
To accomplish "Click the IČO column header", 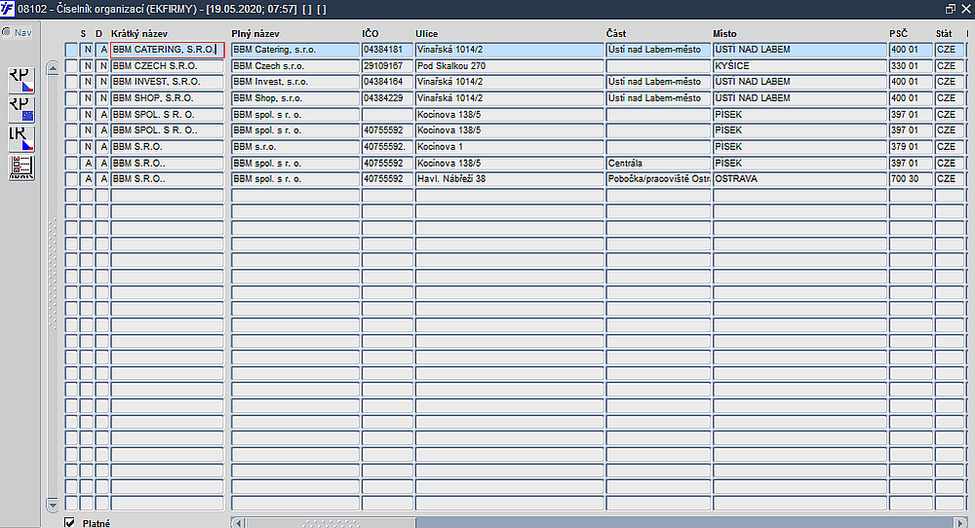I will [370, 33].
